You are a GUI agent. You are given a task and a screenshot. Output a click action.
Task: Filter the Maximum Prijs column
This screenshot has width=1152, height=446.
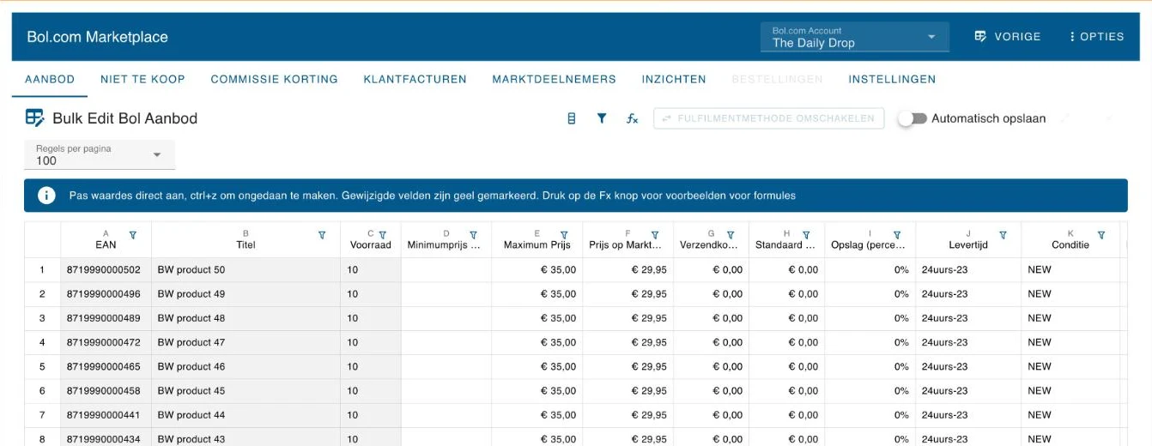tap(564, 235)
